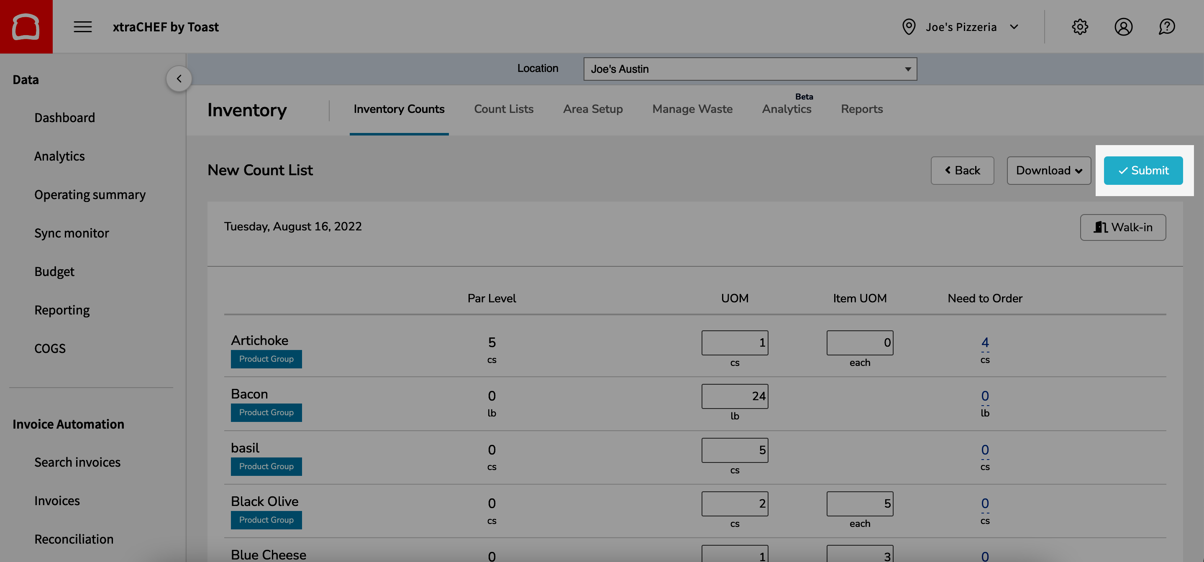Click the Back button
1204x562 pixels.
962,170
